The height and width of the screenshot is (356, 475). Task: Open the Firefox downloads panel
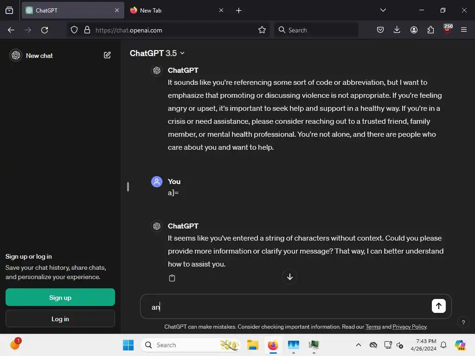(x=397, y=30)
